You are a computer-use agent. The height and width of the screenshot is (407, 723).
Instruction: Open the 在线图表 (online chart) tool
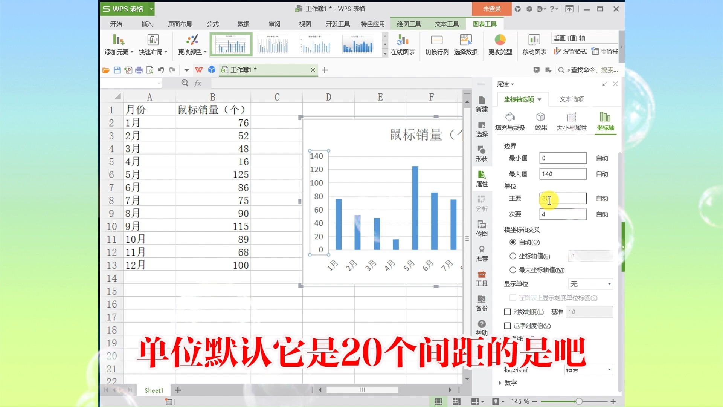click(403, 44)
